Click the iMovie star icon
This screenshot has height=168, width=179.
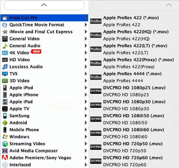[x=5, y=32]
